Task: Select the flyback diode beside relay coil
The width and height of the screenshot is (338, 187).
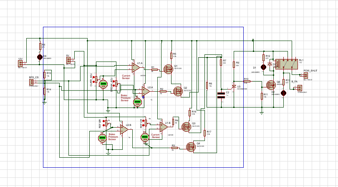Action: pos(270,64)
